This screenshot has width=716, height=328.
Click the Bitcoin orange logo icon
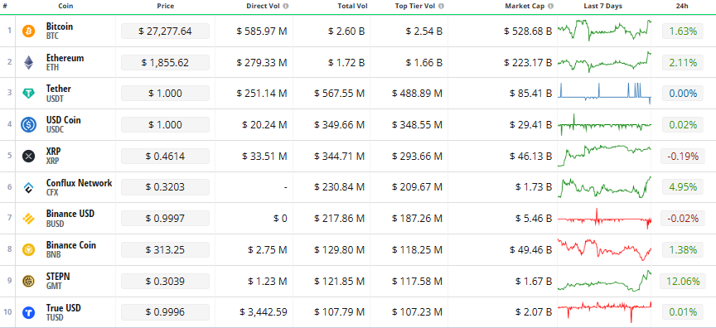point(29,31)
